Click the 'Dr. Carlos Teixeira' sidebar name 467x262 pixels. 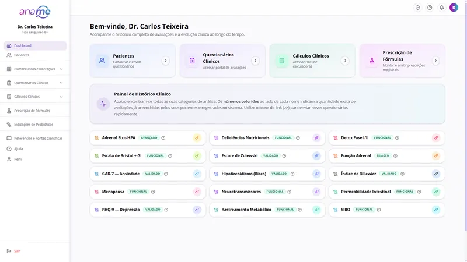(35, 27)
